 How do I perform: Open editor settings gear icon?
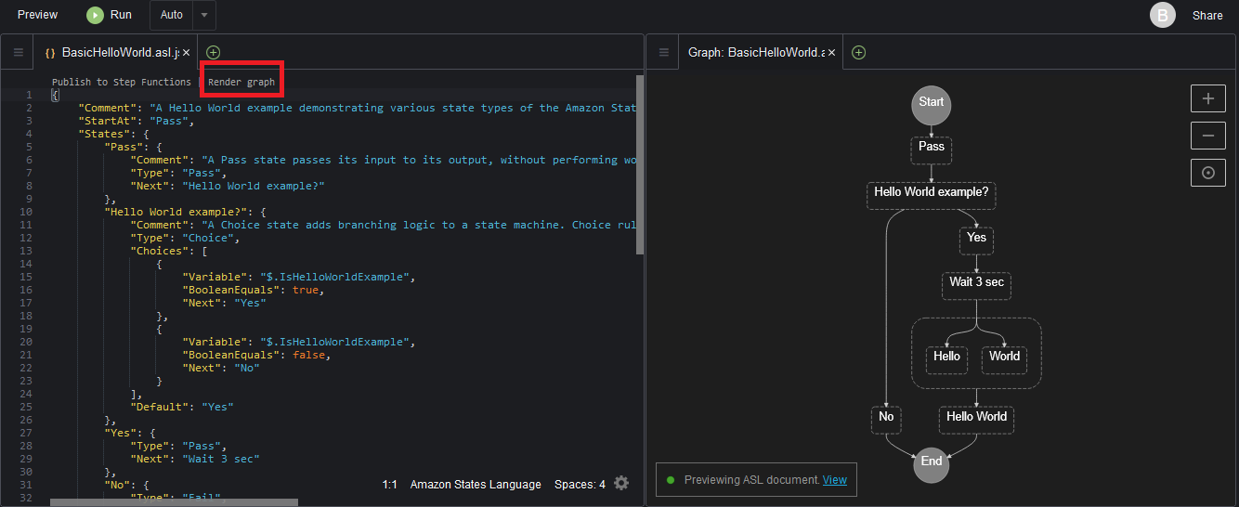(x=621, y=484)
